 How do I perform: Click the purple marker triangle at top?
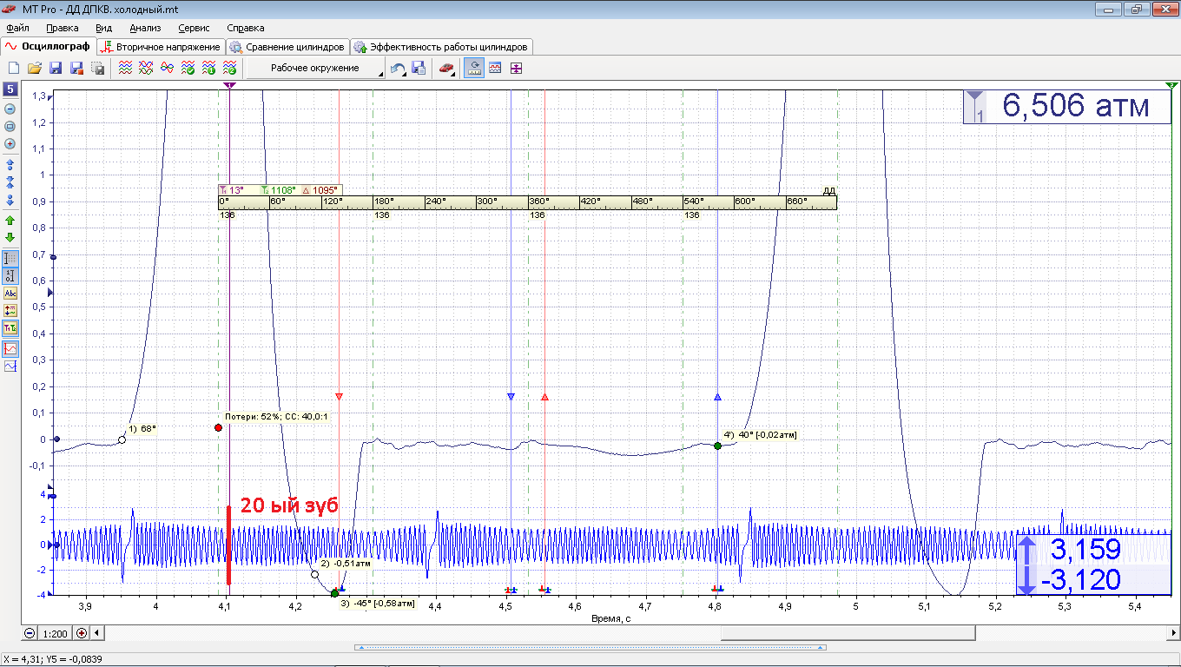[228, 85]
